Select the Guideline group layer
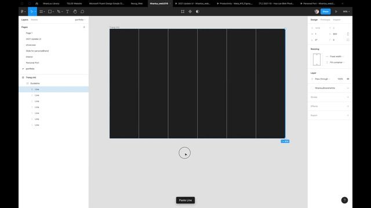 [x=35, y=83]
